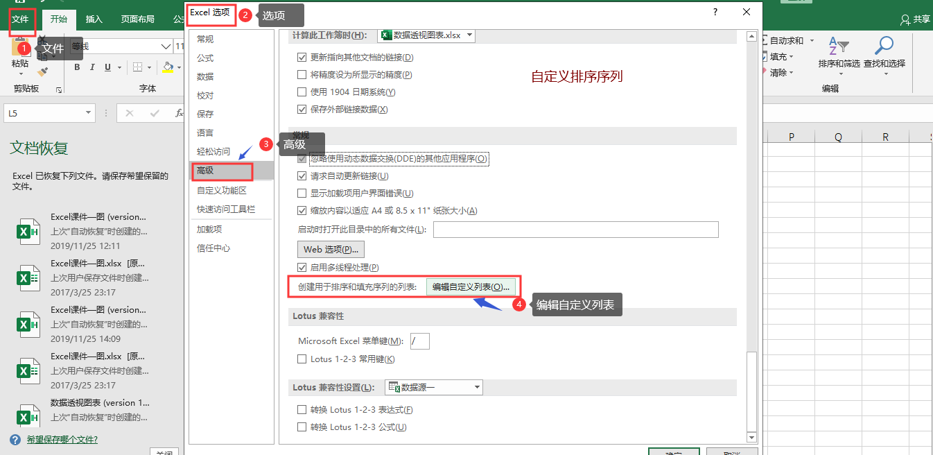Open recovered file Excel课件—图 dated 2019/11/25 14:09

[x=83, y=324]
